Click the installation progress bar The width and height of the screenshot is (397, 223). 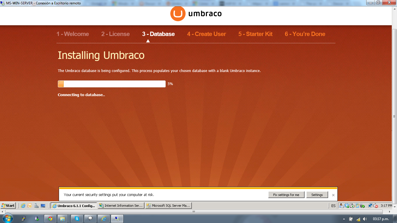pyautogui.click(x=112, y=84)
